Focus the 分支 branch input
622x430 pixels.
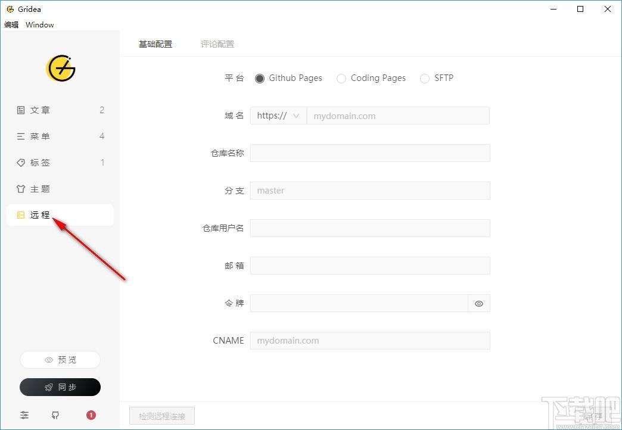[x=370, y=191]
